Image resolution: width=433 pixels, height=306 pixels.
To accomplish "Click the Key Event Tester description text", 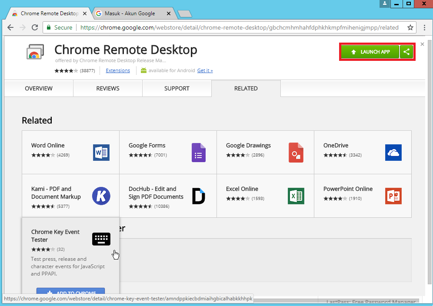I will [68, 266].
